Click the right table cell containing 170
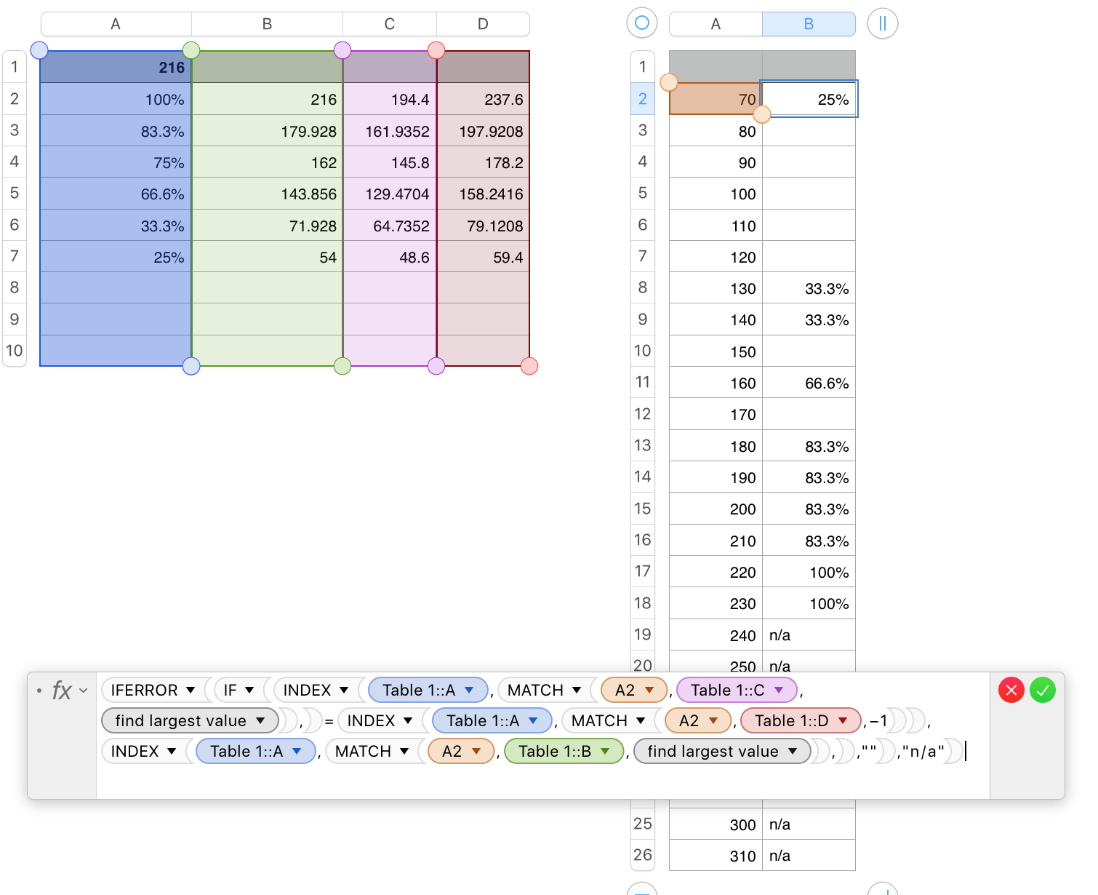1098x895 pixels. point(716,414)
